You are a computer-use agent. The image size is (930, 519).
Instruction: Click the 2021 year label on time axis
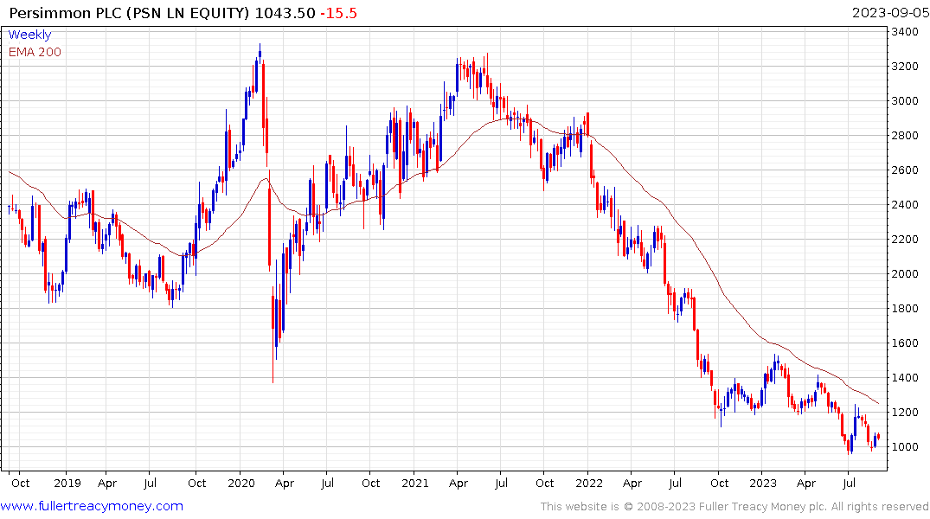[414, 483]
